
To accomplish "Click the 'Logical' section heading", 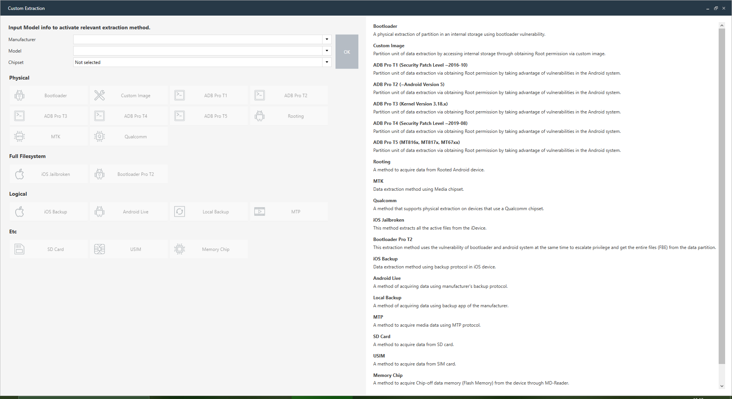I will (18, 194).
